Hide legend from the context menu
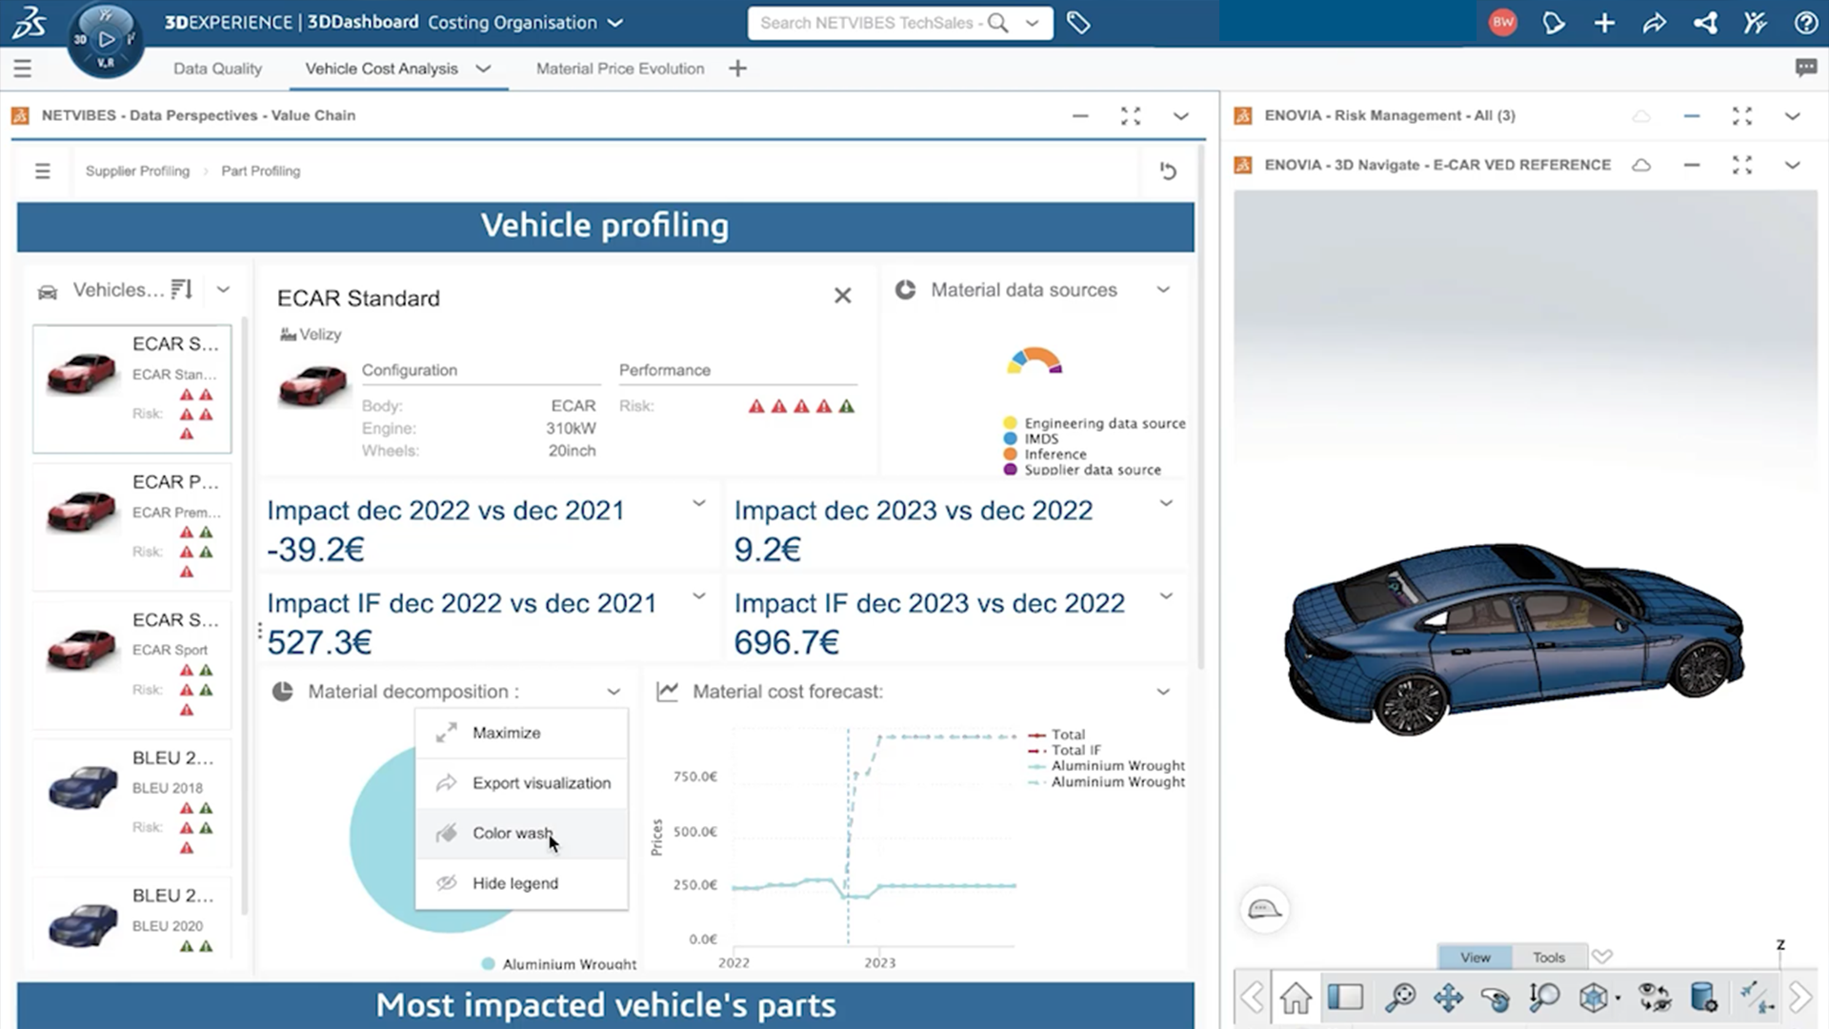This screenshot has width=1829, height=1029. coord(514,883)
